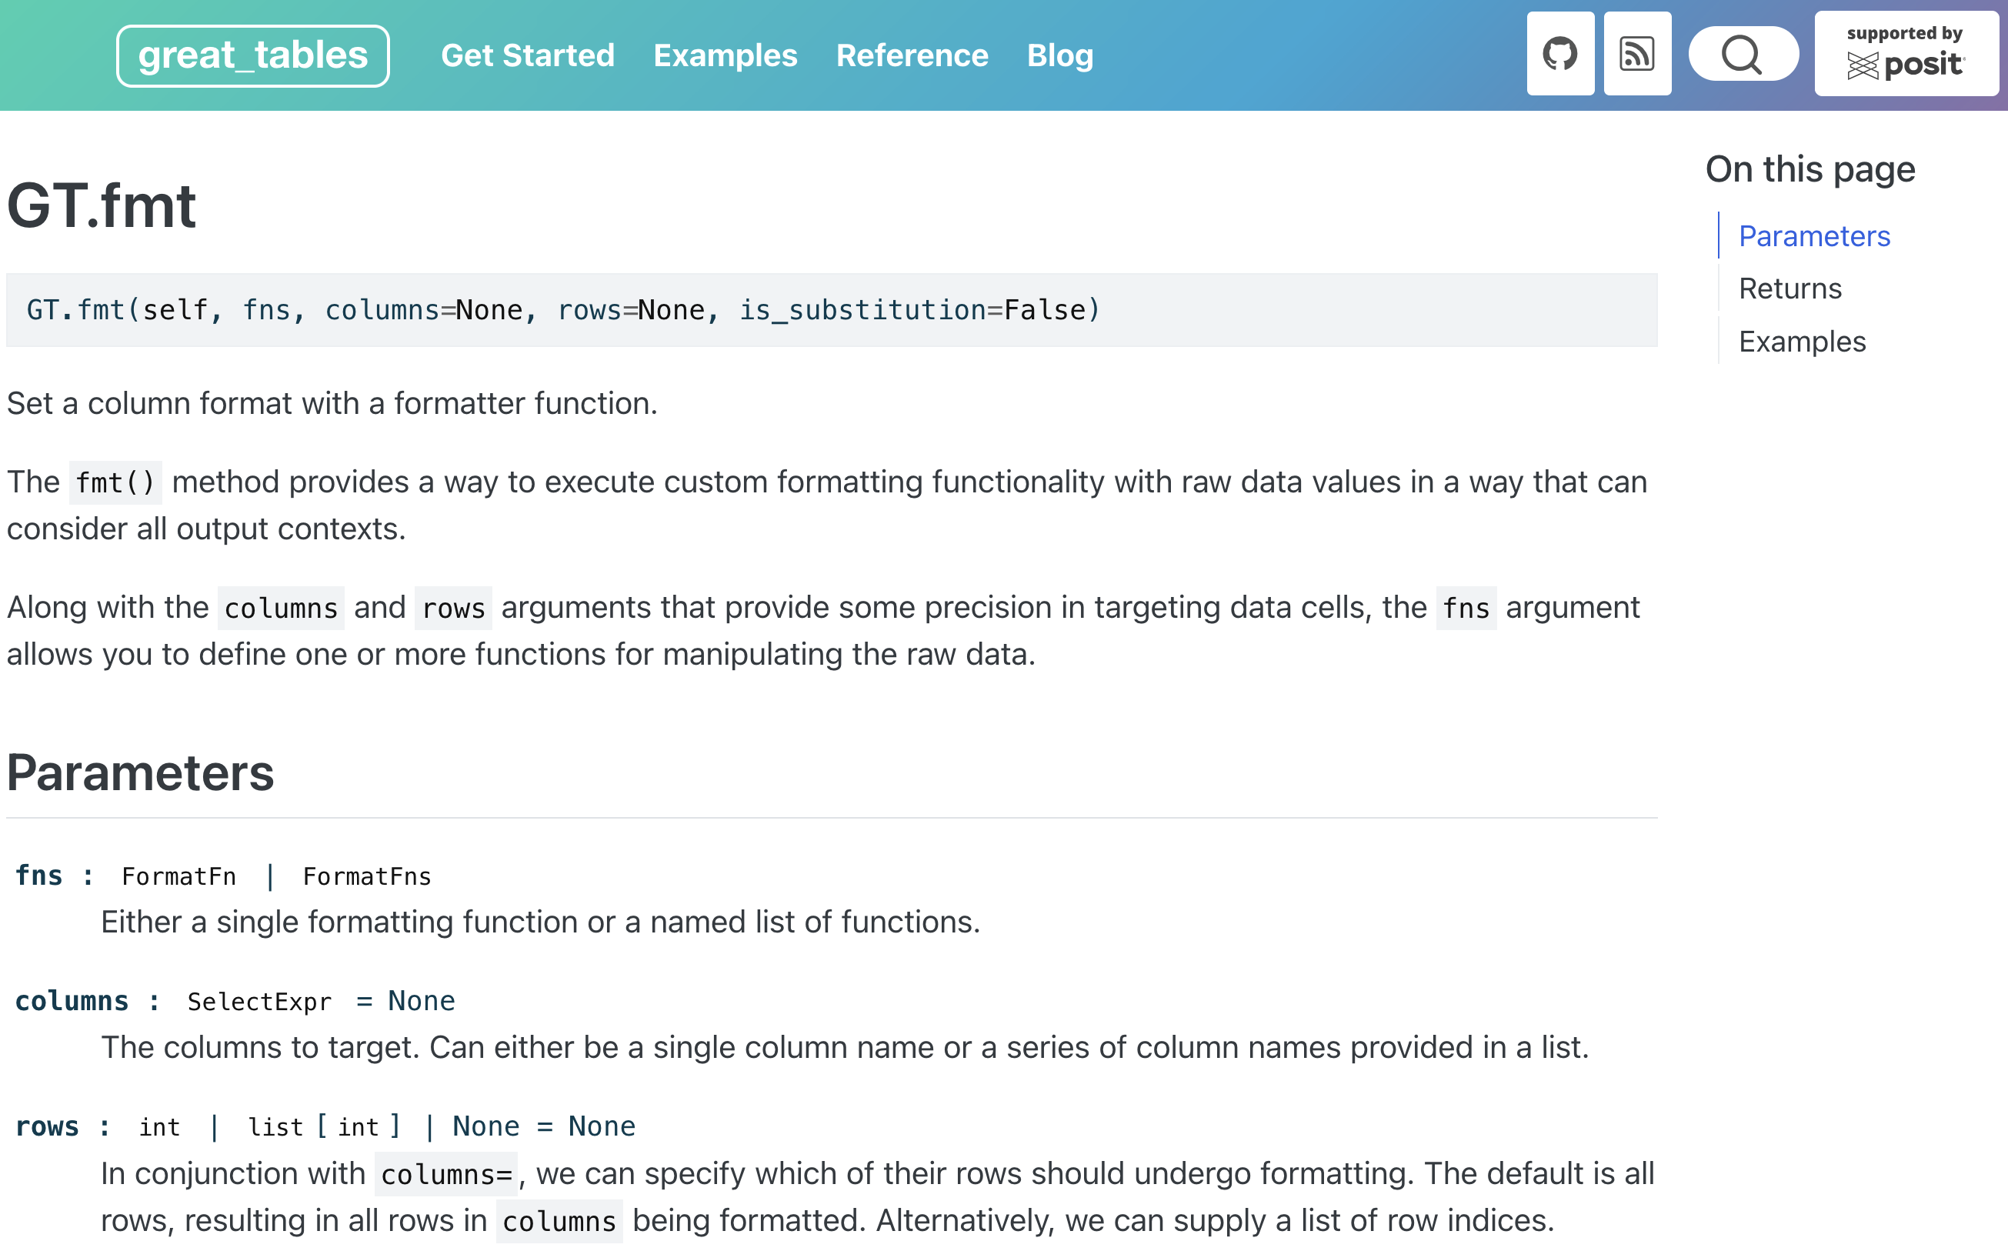This screenshot has width=2008, height=1251.
Task: Jump to Returns section in sidebar
Action: point(1790,289)
